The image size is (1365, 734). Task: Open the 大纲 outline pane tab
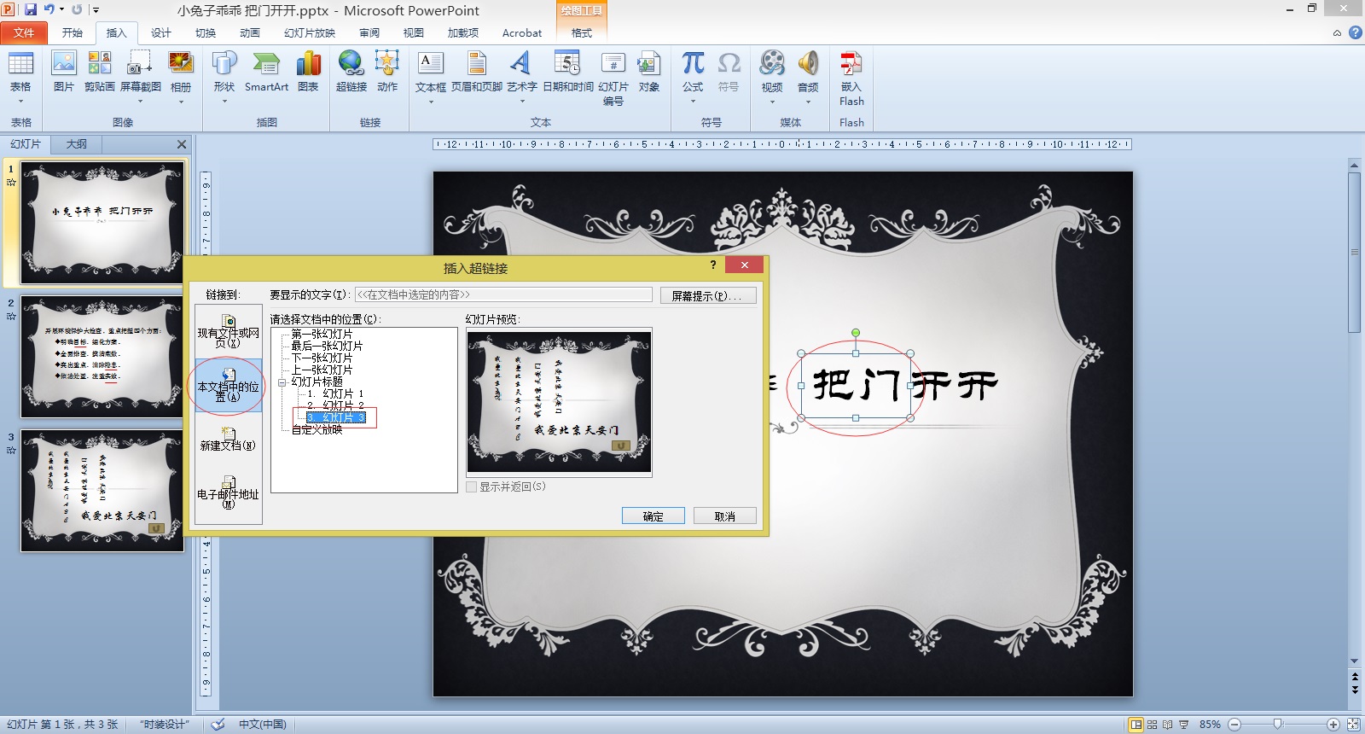point(77,144)
